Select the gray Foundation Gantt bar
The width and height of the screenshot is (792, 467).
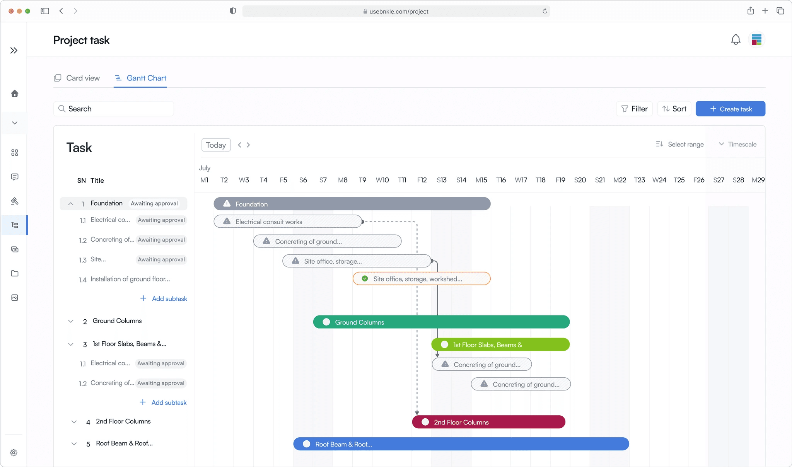click(352, 204)
